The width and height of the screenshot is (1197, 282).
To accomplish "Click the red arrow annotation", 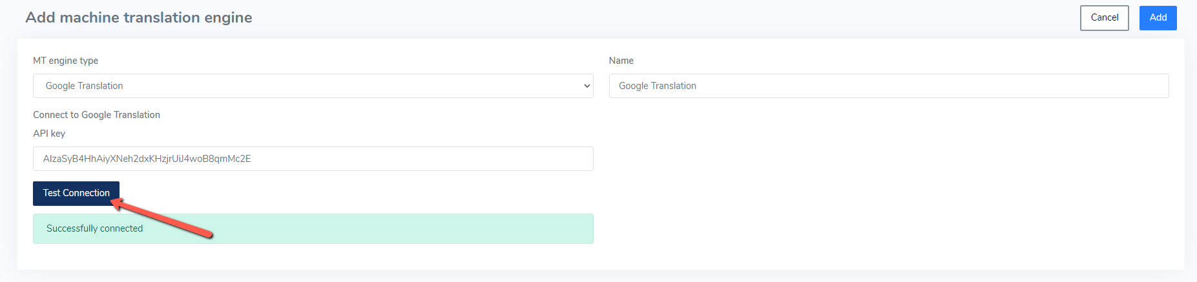I will pyautogui.click(x=161, y=218).
